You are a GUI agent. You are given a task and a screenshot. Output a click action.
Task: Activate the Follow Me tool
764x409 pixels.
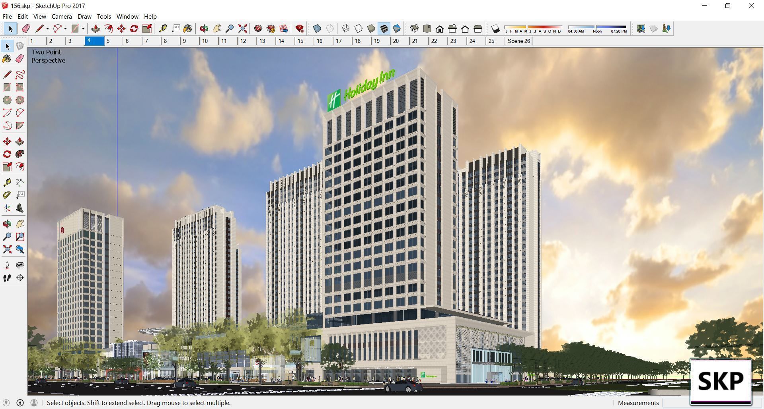pyautogui.click(x=20, y=154)
